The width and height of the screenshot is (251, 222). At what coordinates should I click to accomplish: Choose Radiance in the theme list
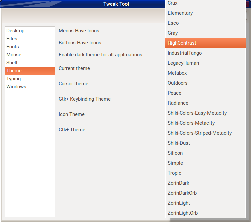178,103
